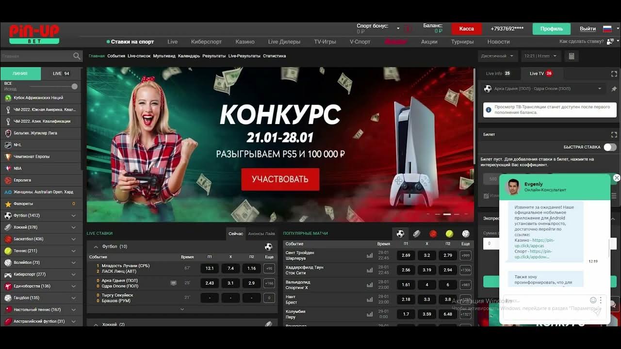Image resolution: width=621 pixels, height=349 pixels.
Task: Open the Киберспорт menu item
Action: [207, 42]
